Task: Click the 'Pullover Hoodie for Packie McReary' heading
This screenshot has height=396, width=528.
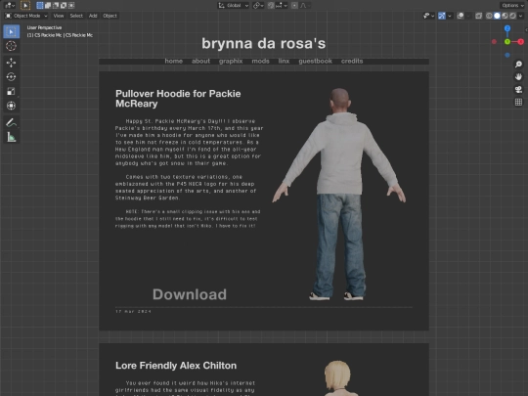Action: point(178,99)
